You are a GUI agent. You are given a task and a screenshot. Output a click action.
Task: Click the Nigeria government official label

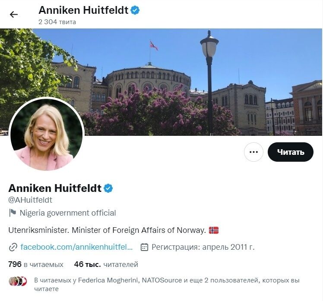tap(68, 213)
